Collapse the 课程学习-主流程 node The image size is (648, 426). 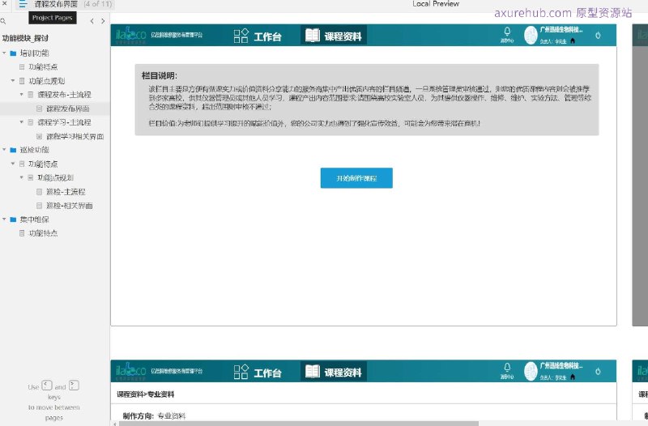tap(22, 122)
